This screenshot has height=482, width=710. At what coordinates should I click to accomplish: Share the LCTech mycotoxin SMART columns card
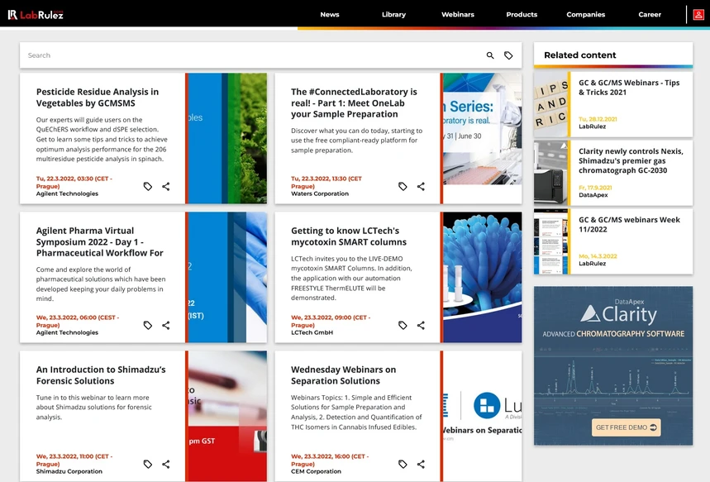tap(421, 325)
